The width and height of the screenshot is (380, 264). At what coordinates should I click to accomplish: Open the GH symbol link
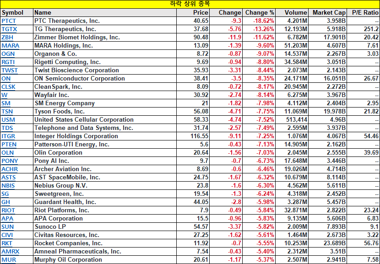point(5,202)
